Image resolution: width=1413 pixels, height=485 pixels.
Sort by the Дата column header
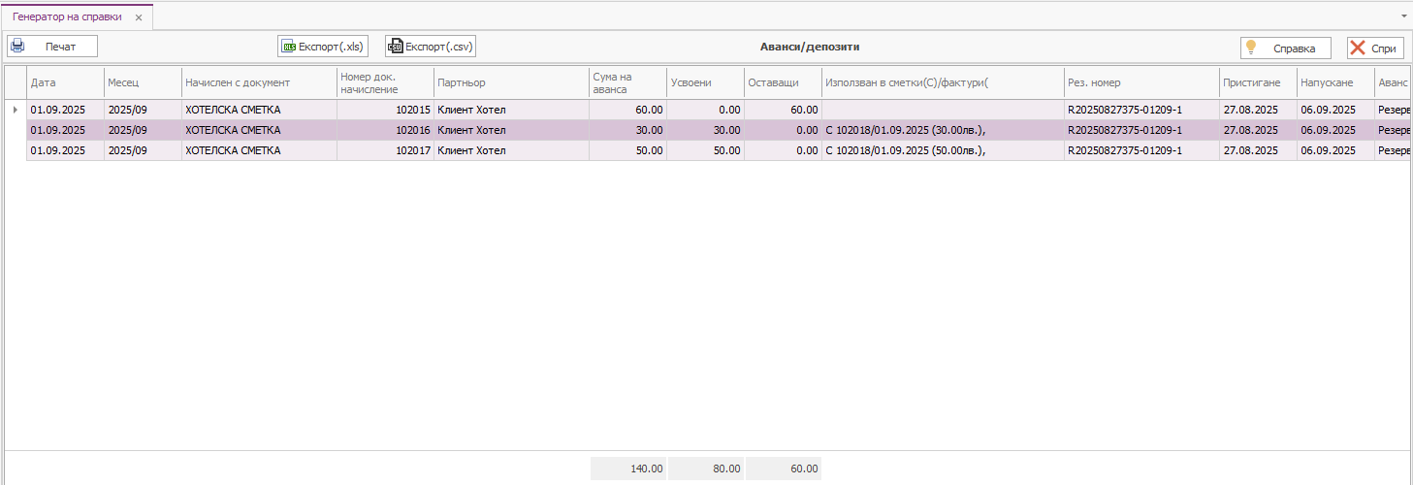(64, 82)
